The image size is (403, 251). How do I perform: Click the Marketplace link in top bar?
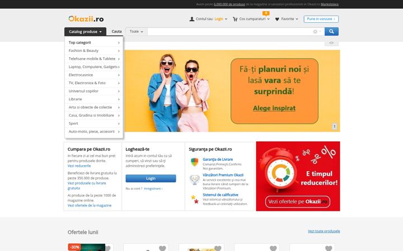coord(330,4)
